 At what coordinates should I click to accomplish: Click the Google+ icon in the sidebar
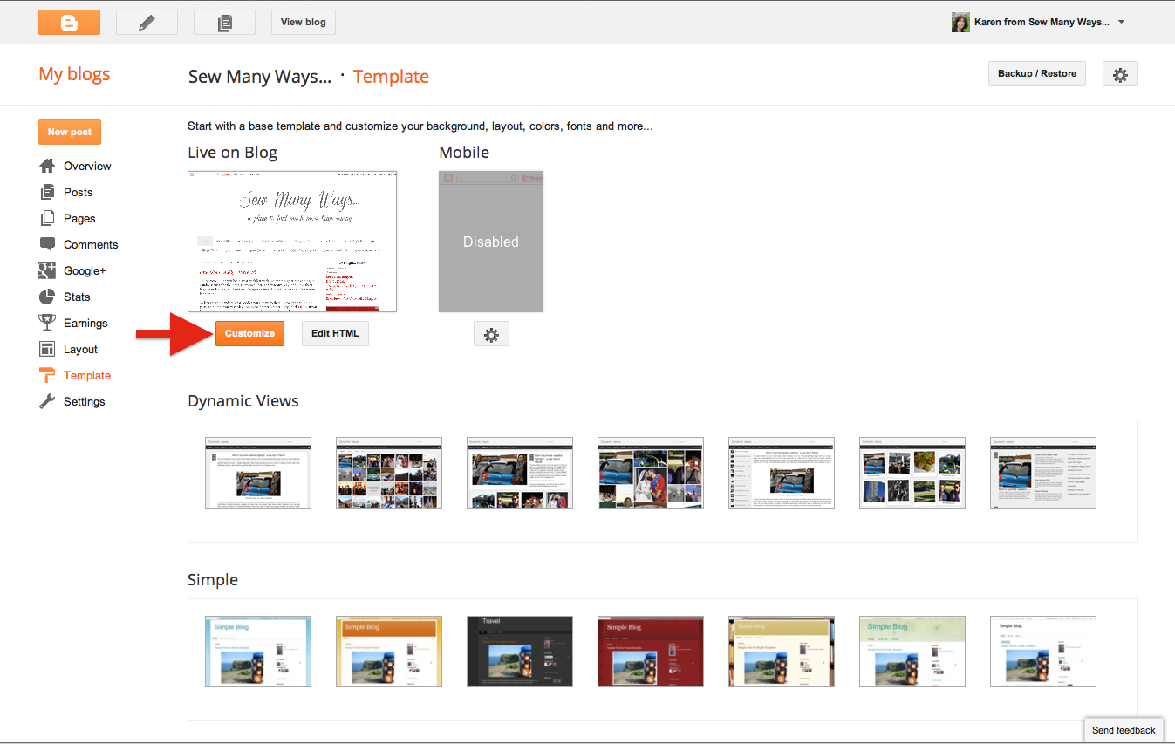click(x=46, y=270)
